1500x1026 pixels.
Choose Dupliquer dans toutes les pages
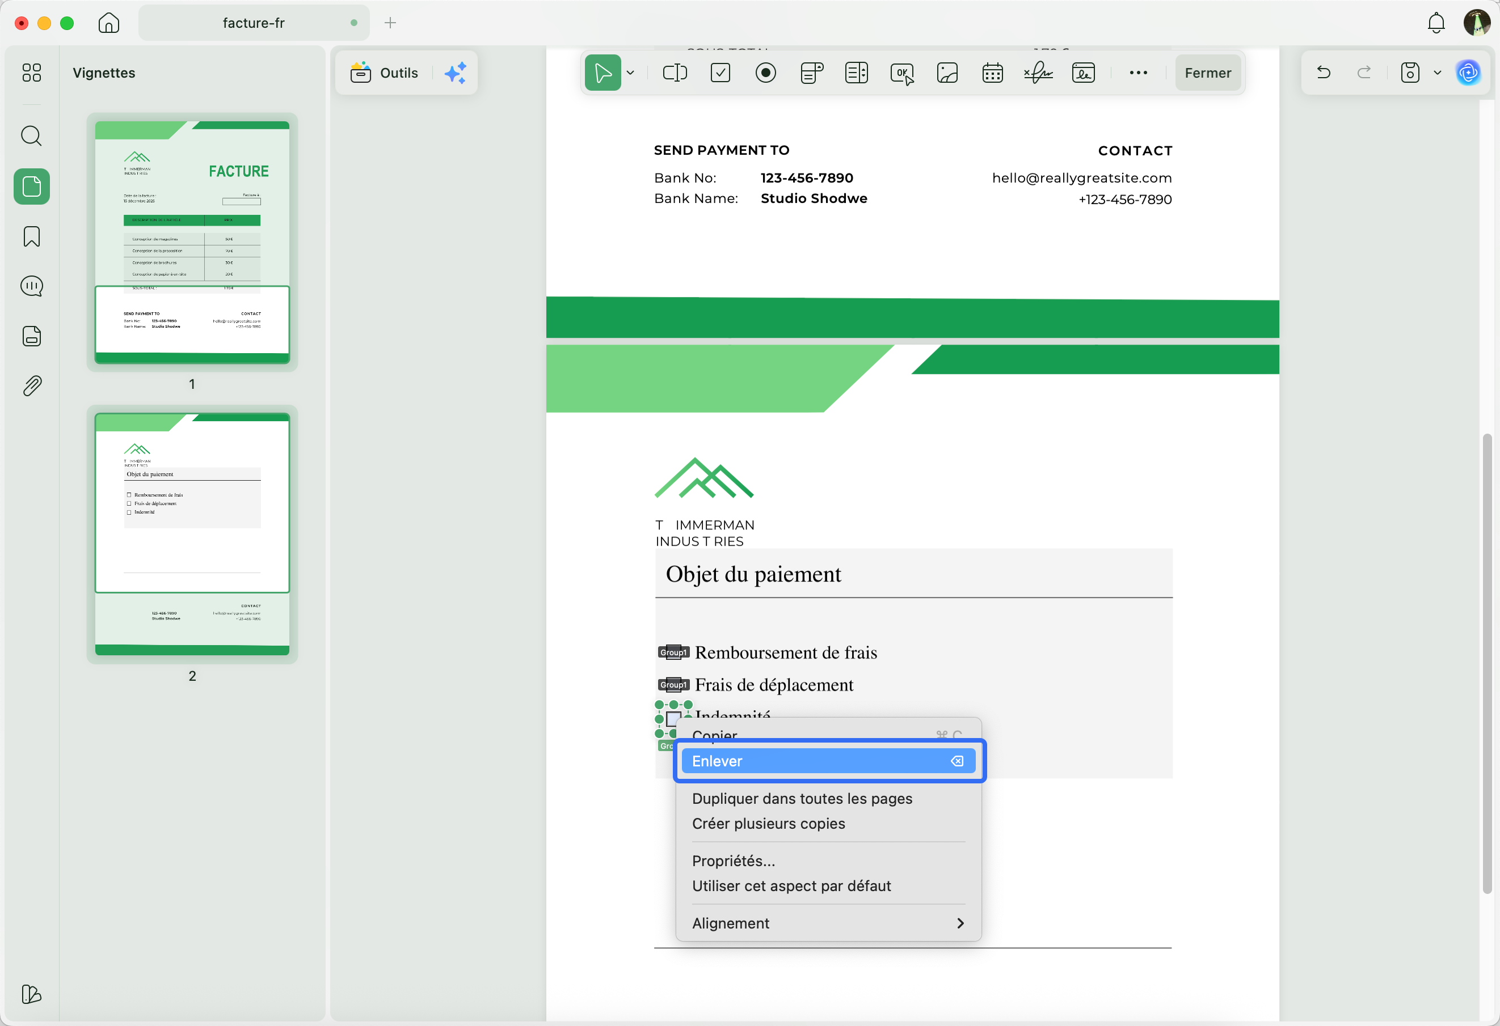tap(829, 798)
